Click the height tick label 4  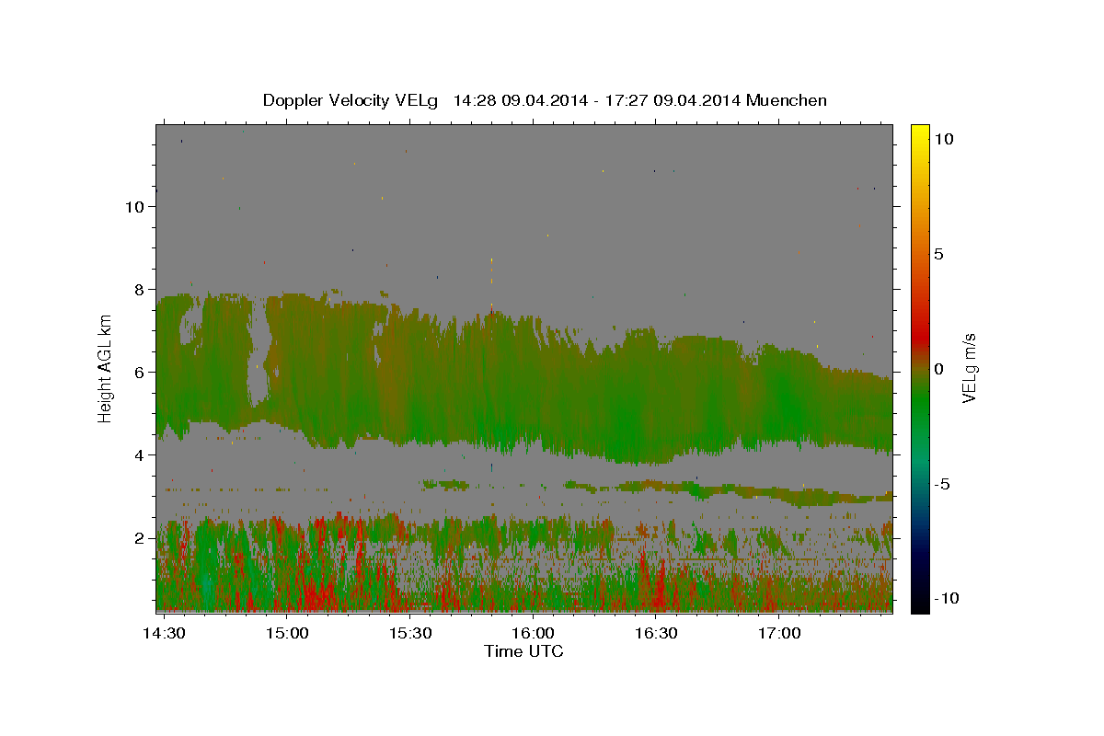pyautogui.click(x=140, y=455)
